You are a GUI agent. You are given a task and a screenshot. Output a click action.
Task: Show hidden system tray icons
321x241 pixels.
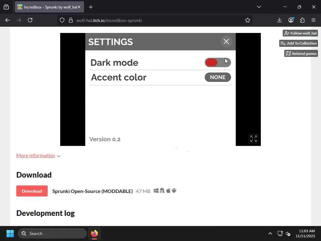pos(270,233)
